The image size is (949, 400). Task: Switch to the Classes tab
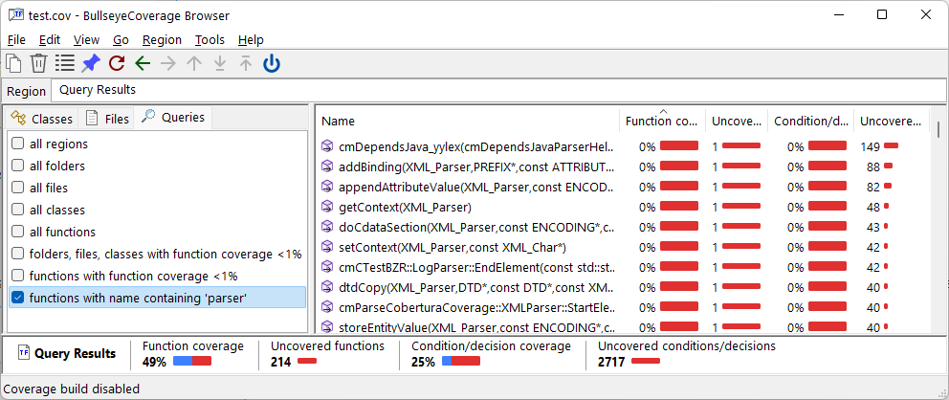42,119
